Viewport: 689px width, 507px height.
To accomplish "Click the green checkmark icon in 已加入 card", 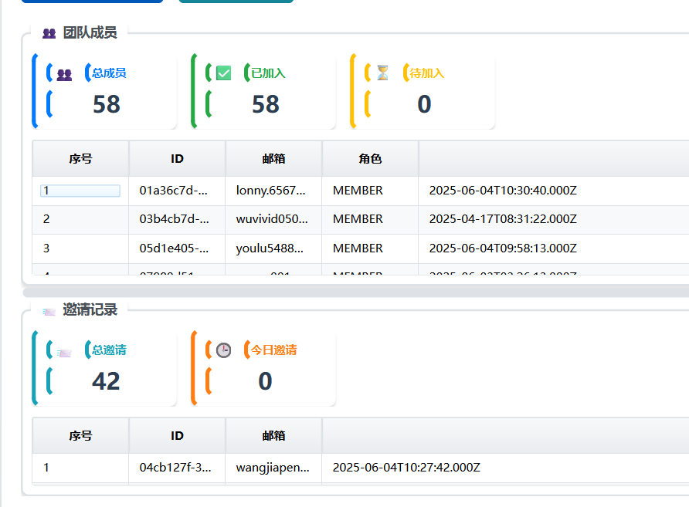I will (224, 73).
